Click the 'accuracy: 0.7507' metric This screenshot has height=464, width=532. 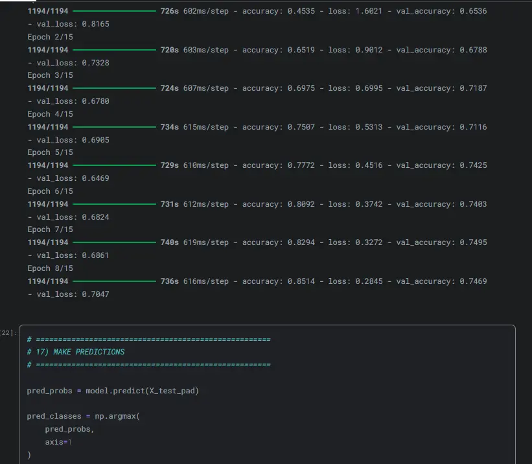pyautogui.click(x=279, y=127)
